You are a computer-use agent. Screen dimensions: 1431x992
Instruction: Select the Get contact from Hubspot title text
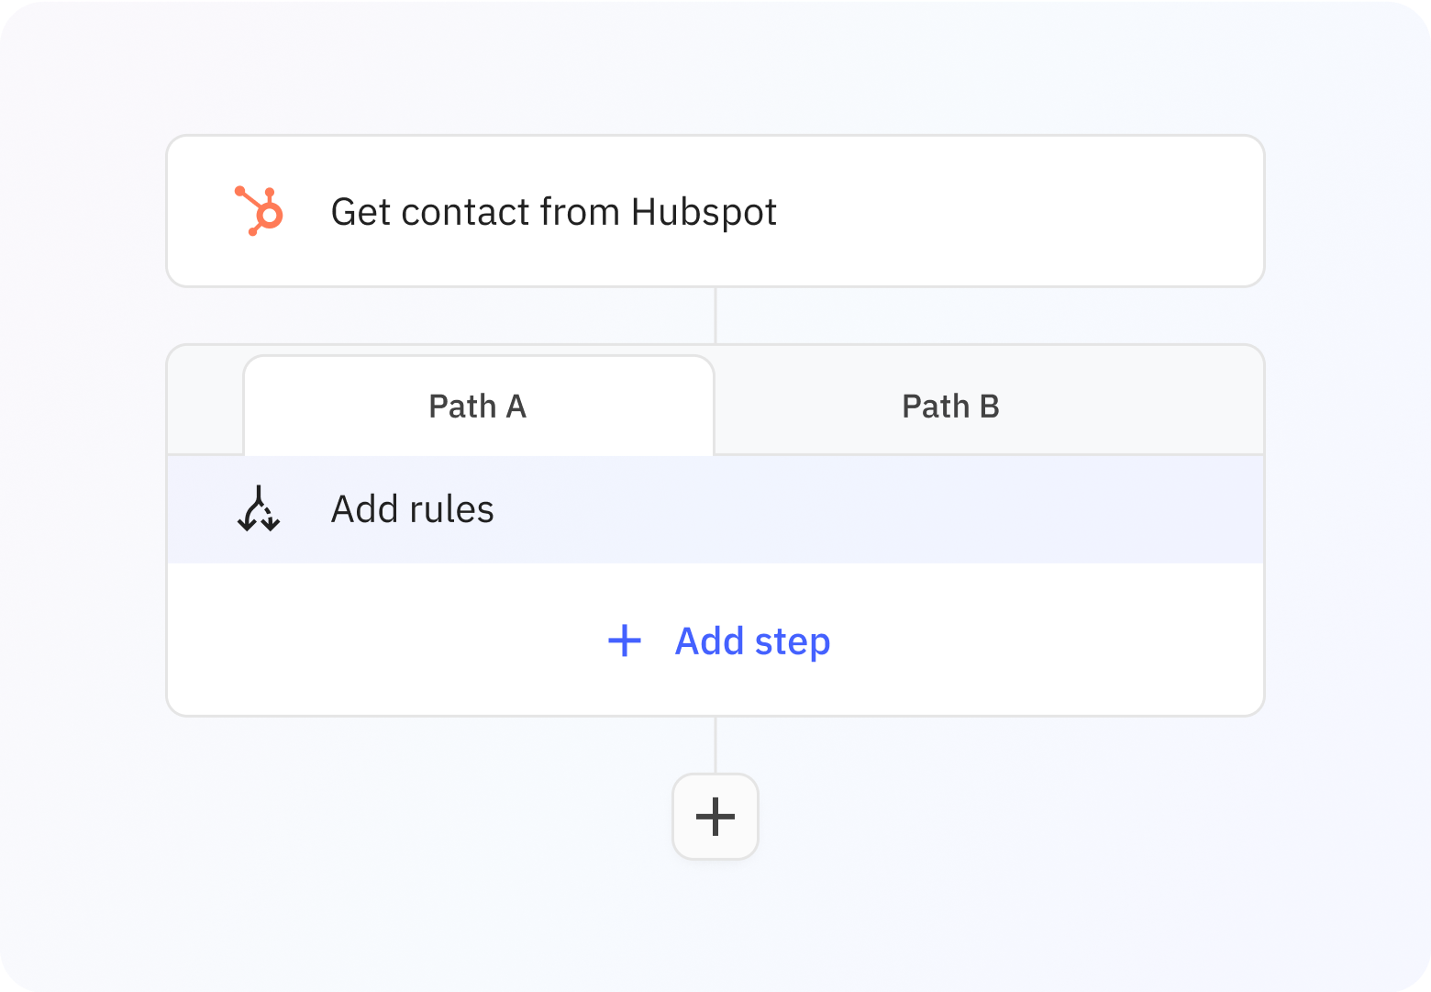554,211
